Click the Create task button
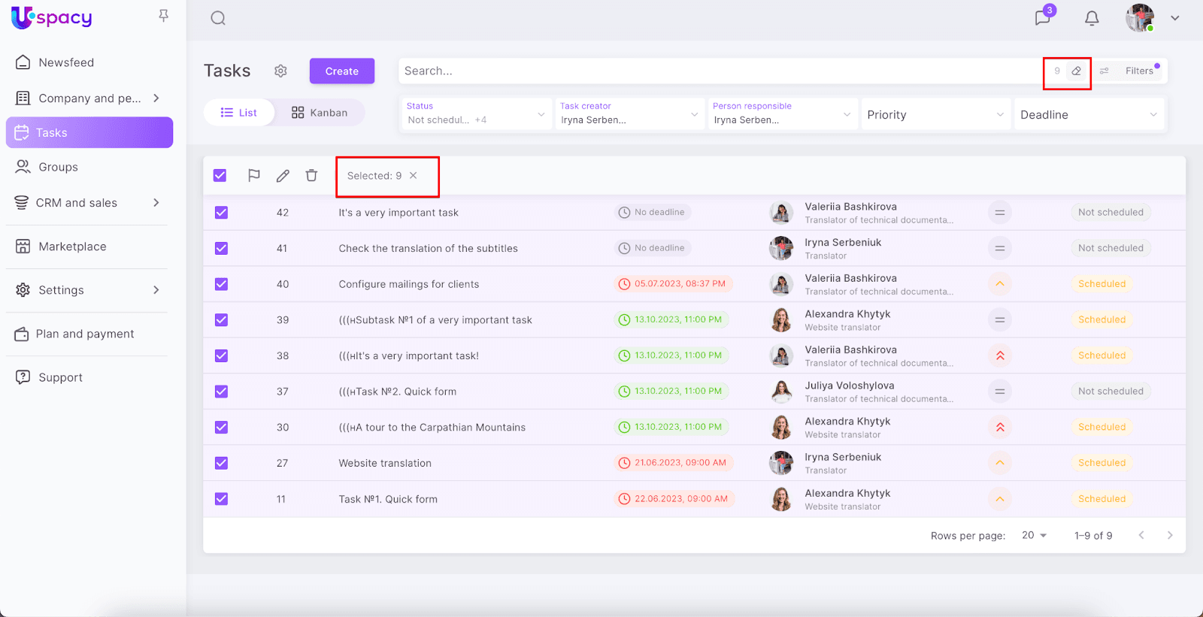Screen dimensions: 1203x617 tap(342, 71)
